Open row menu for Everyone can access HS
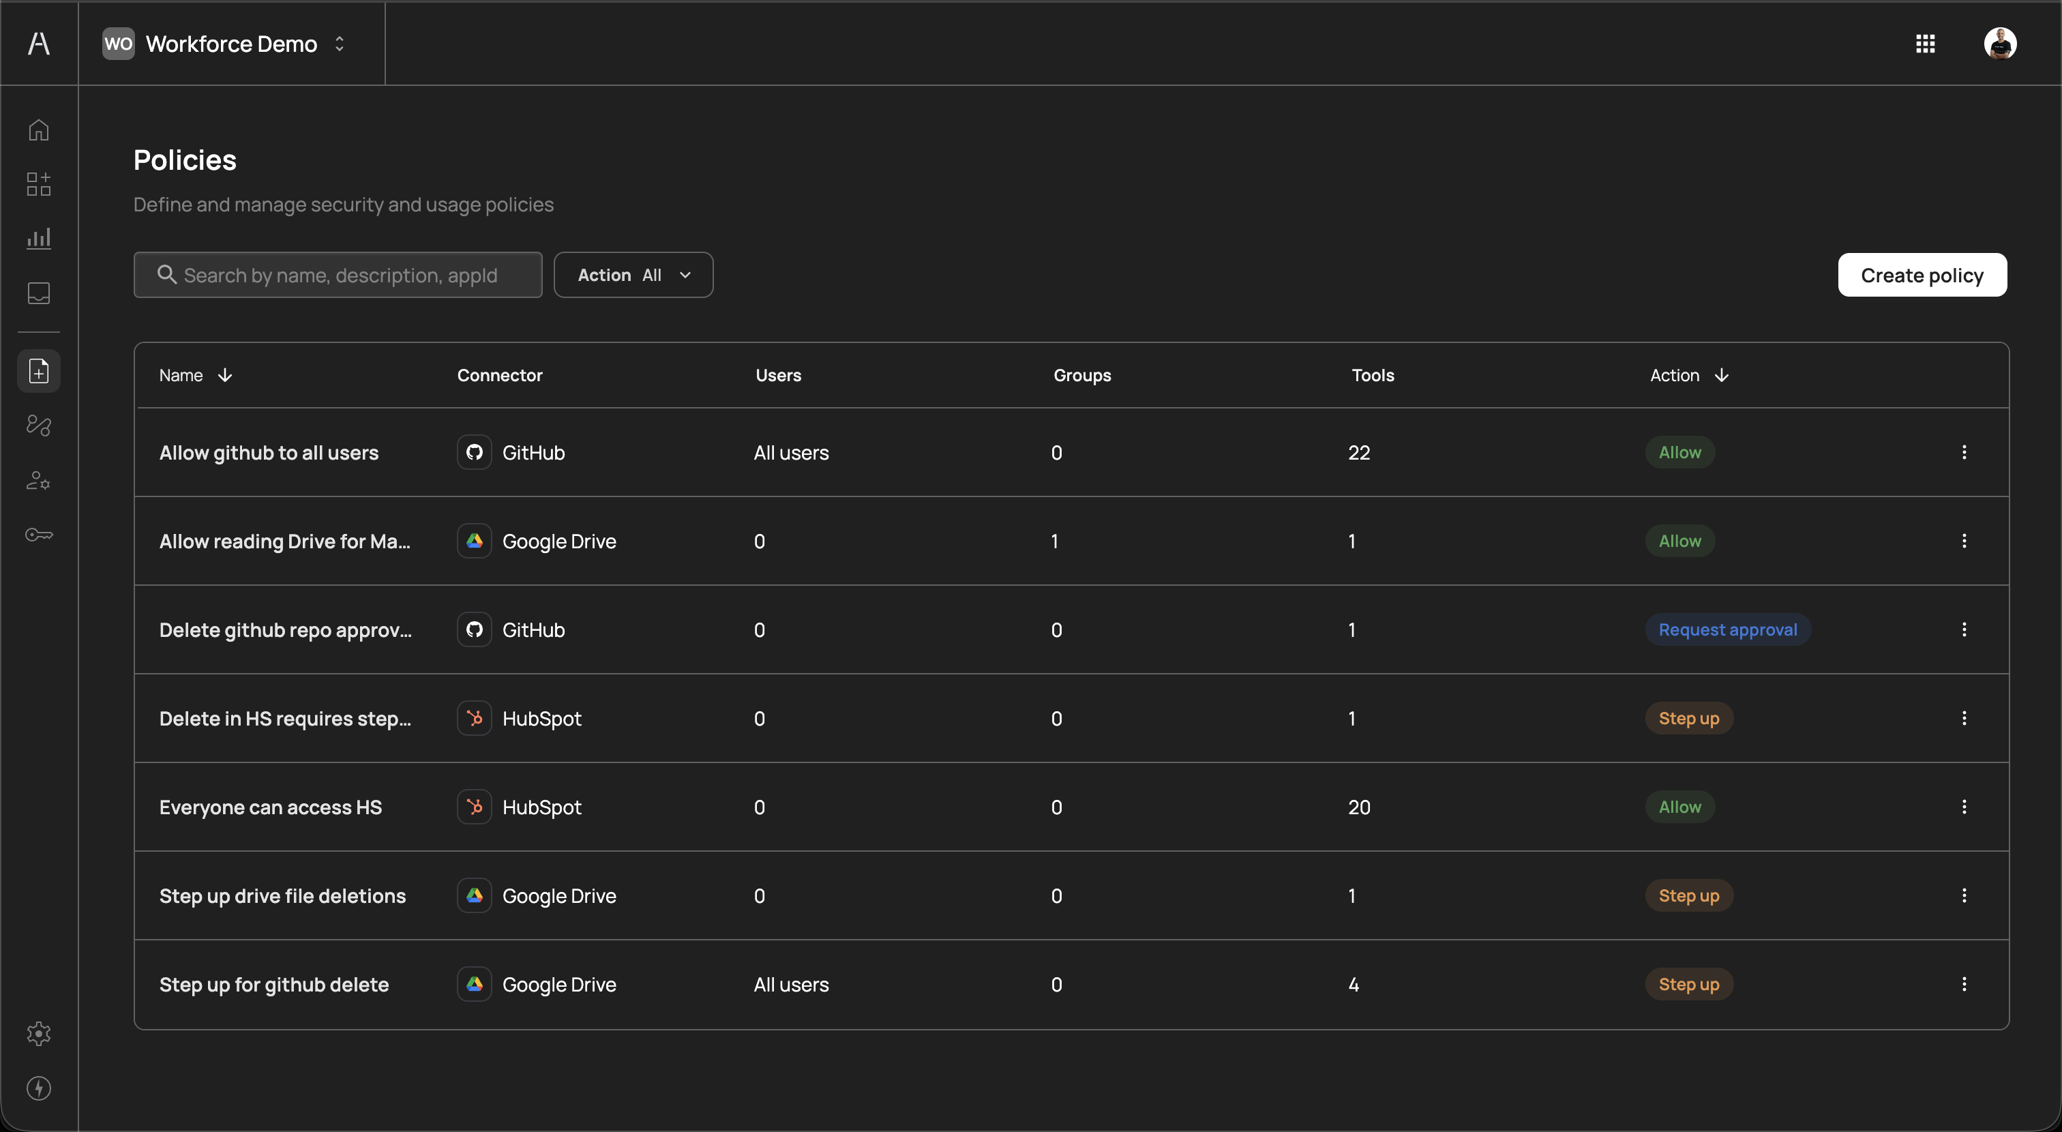This screenshot has height=1132, width=2062. click(1964, 807)
